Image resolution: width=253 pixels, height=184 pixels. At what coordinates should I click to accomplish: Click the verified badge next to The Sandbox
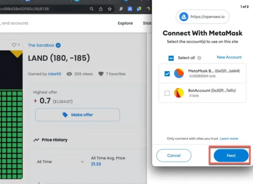[58, 46]
